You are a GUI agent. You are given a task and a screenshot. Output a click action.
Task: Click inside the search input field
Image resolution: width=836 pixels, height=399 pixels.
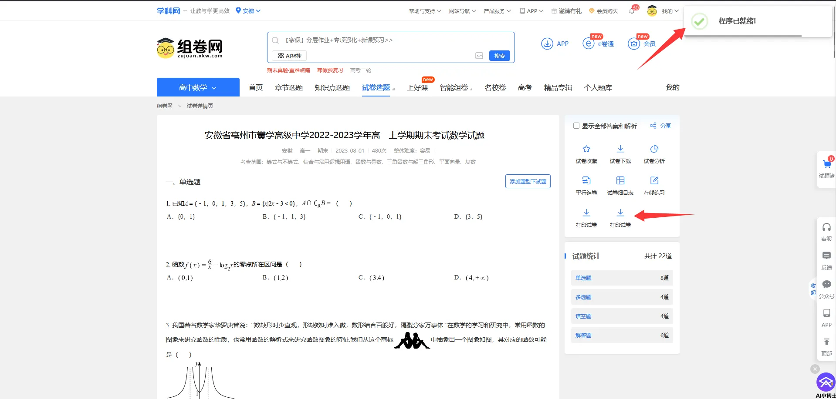point(370,40)
